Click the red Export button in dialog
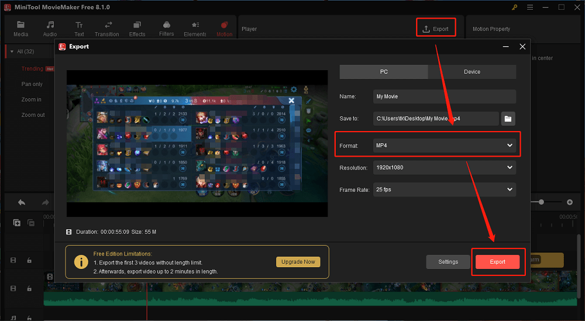Image resolution: width=585 pixels, height=321 pixels. [497, 262]
